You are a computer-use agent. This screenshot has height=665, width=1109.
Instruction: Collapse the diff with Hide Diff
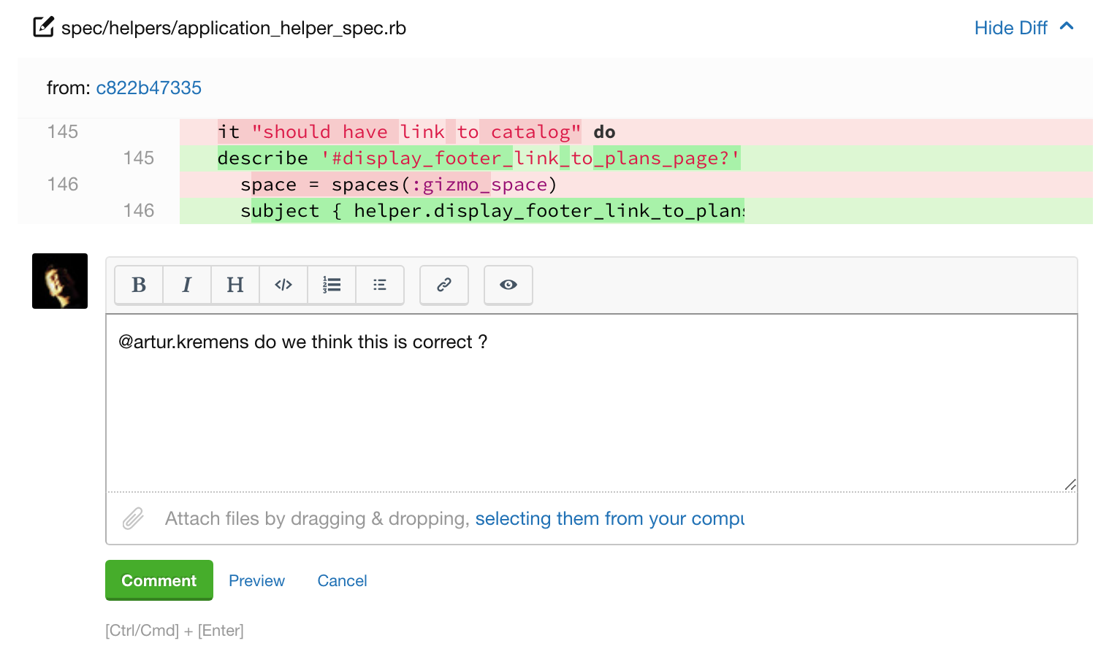tap(1010, 28)
